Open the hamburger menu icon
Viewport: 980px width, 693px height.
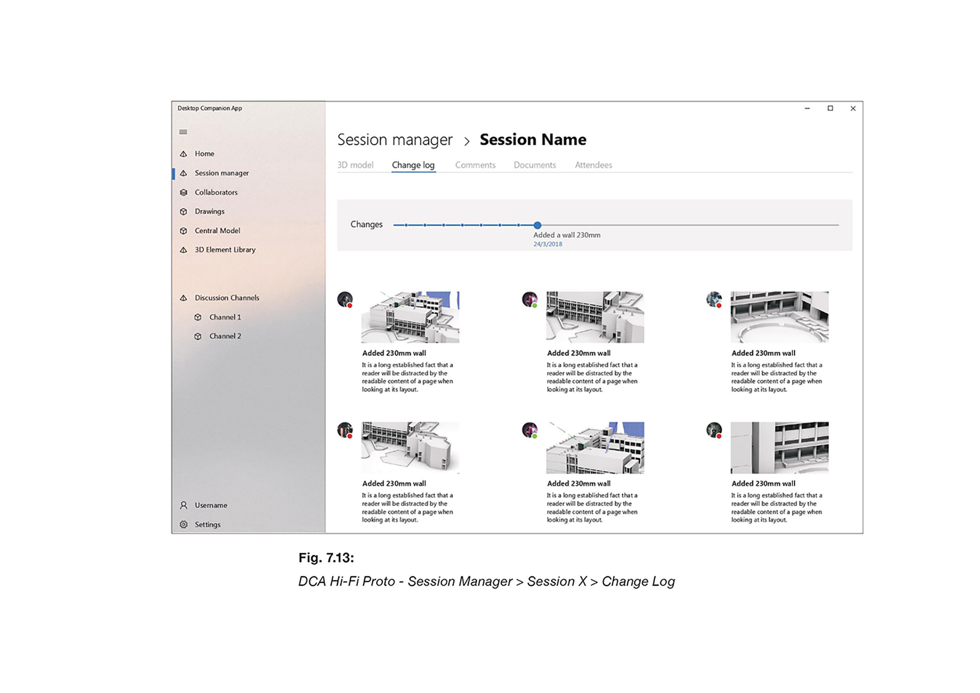tap(183, 132)
